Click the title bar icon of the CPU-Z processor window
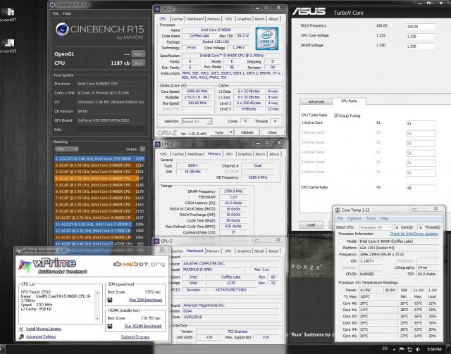The image size is (451, 354). [157, 9]
